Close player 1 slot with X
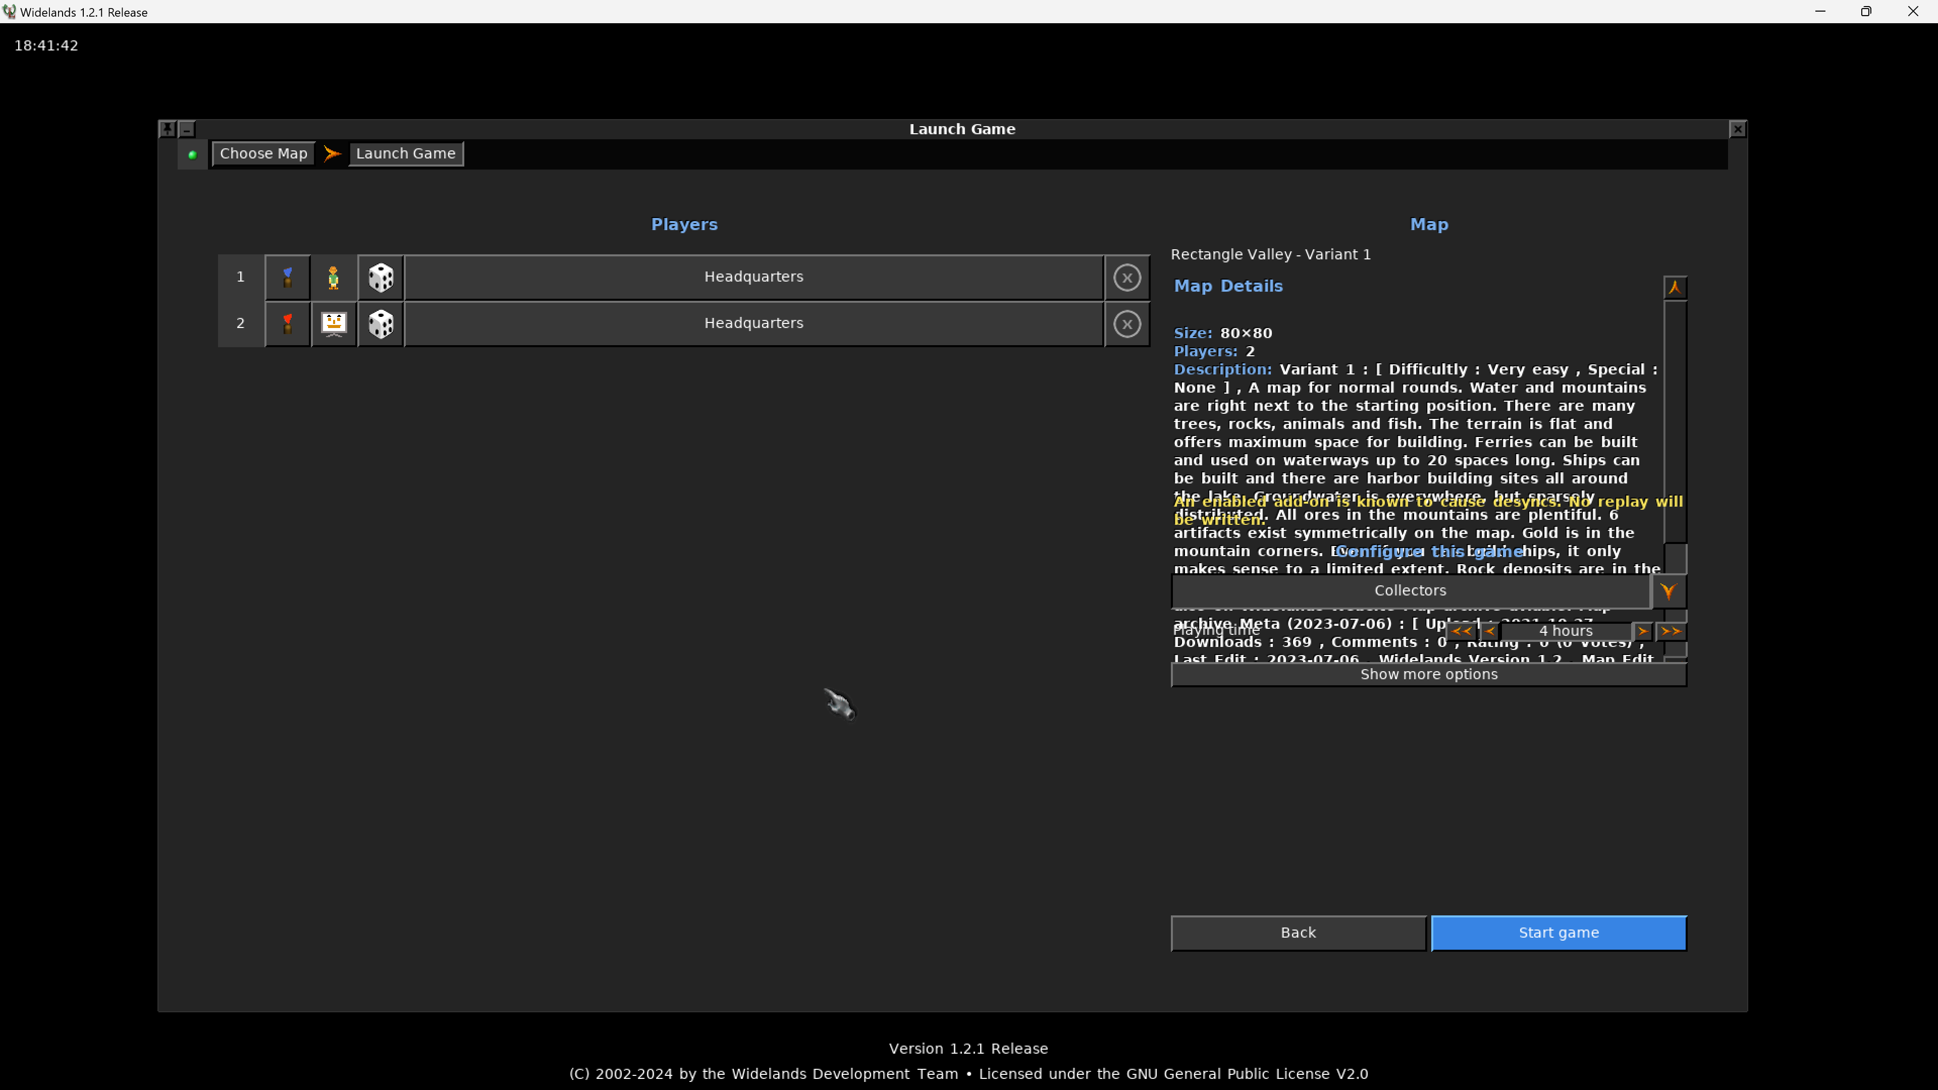Image resolution: width=1938 pixels, height=1090 pixels. (x=1126, y=278)
